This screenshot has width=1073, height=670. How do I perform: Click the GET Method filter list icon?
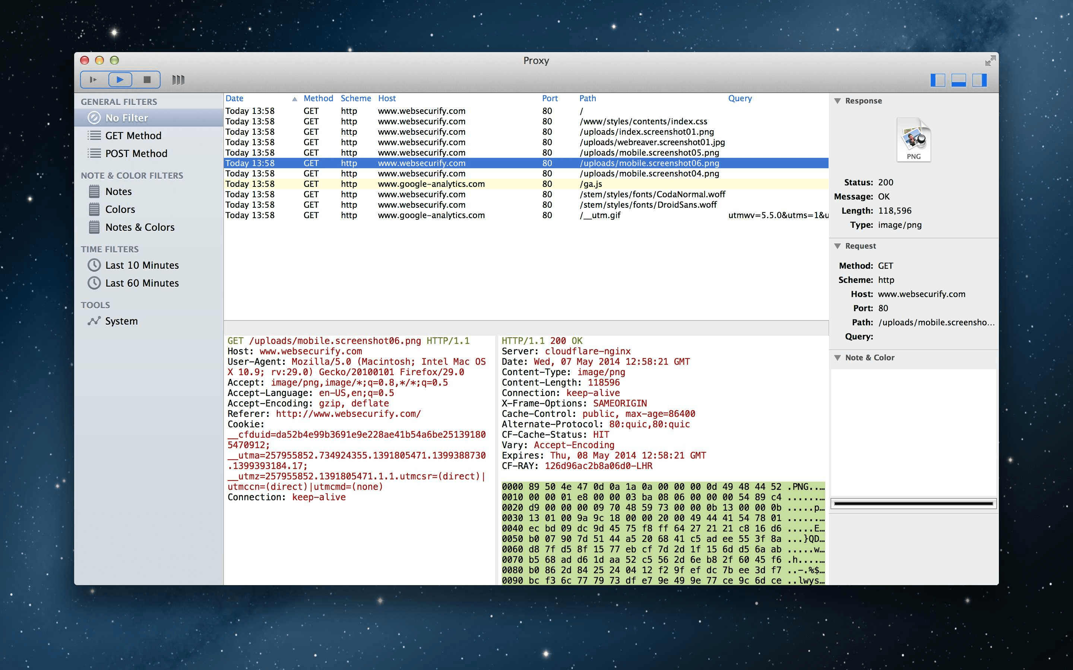[94, 135]
